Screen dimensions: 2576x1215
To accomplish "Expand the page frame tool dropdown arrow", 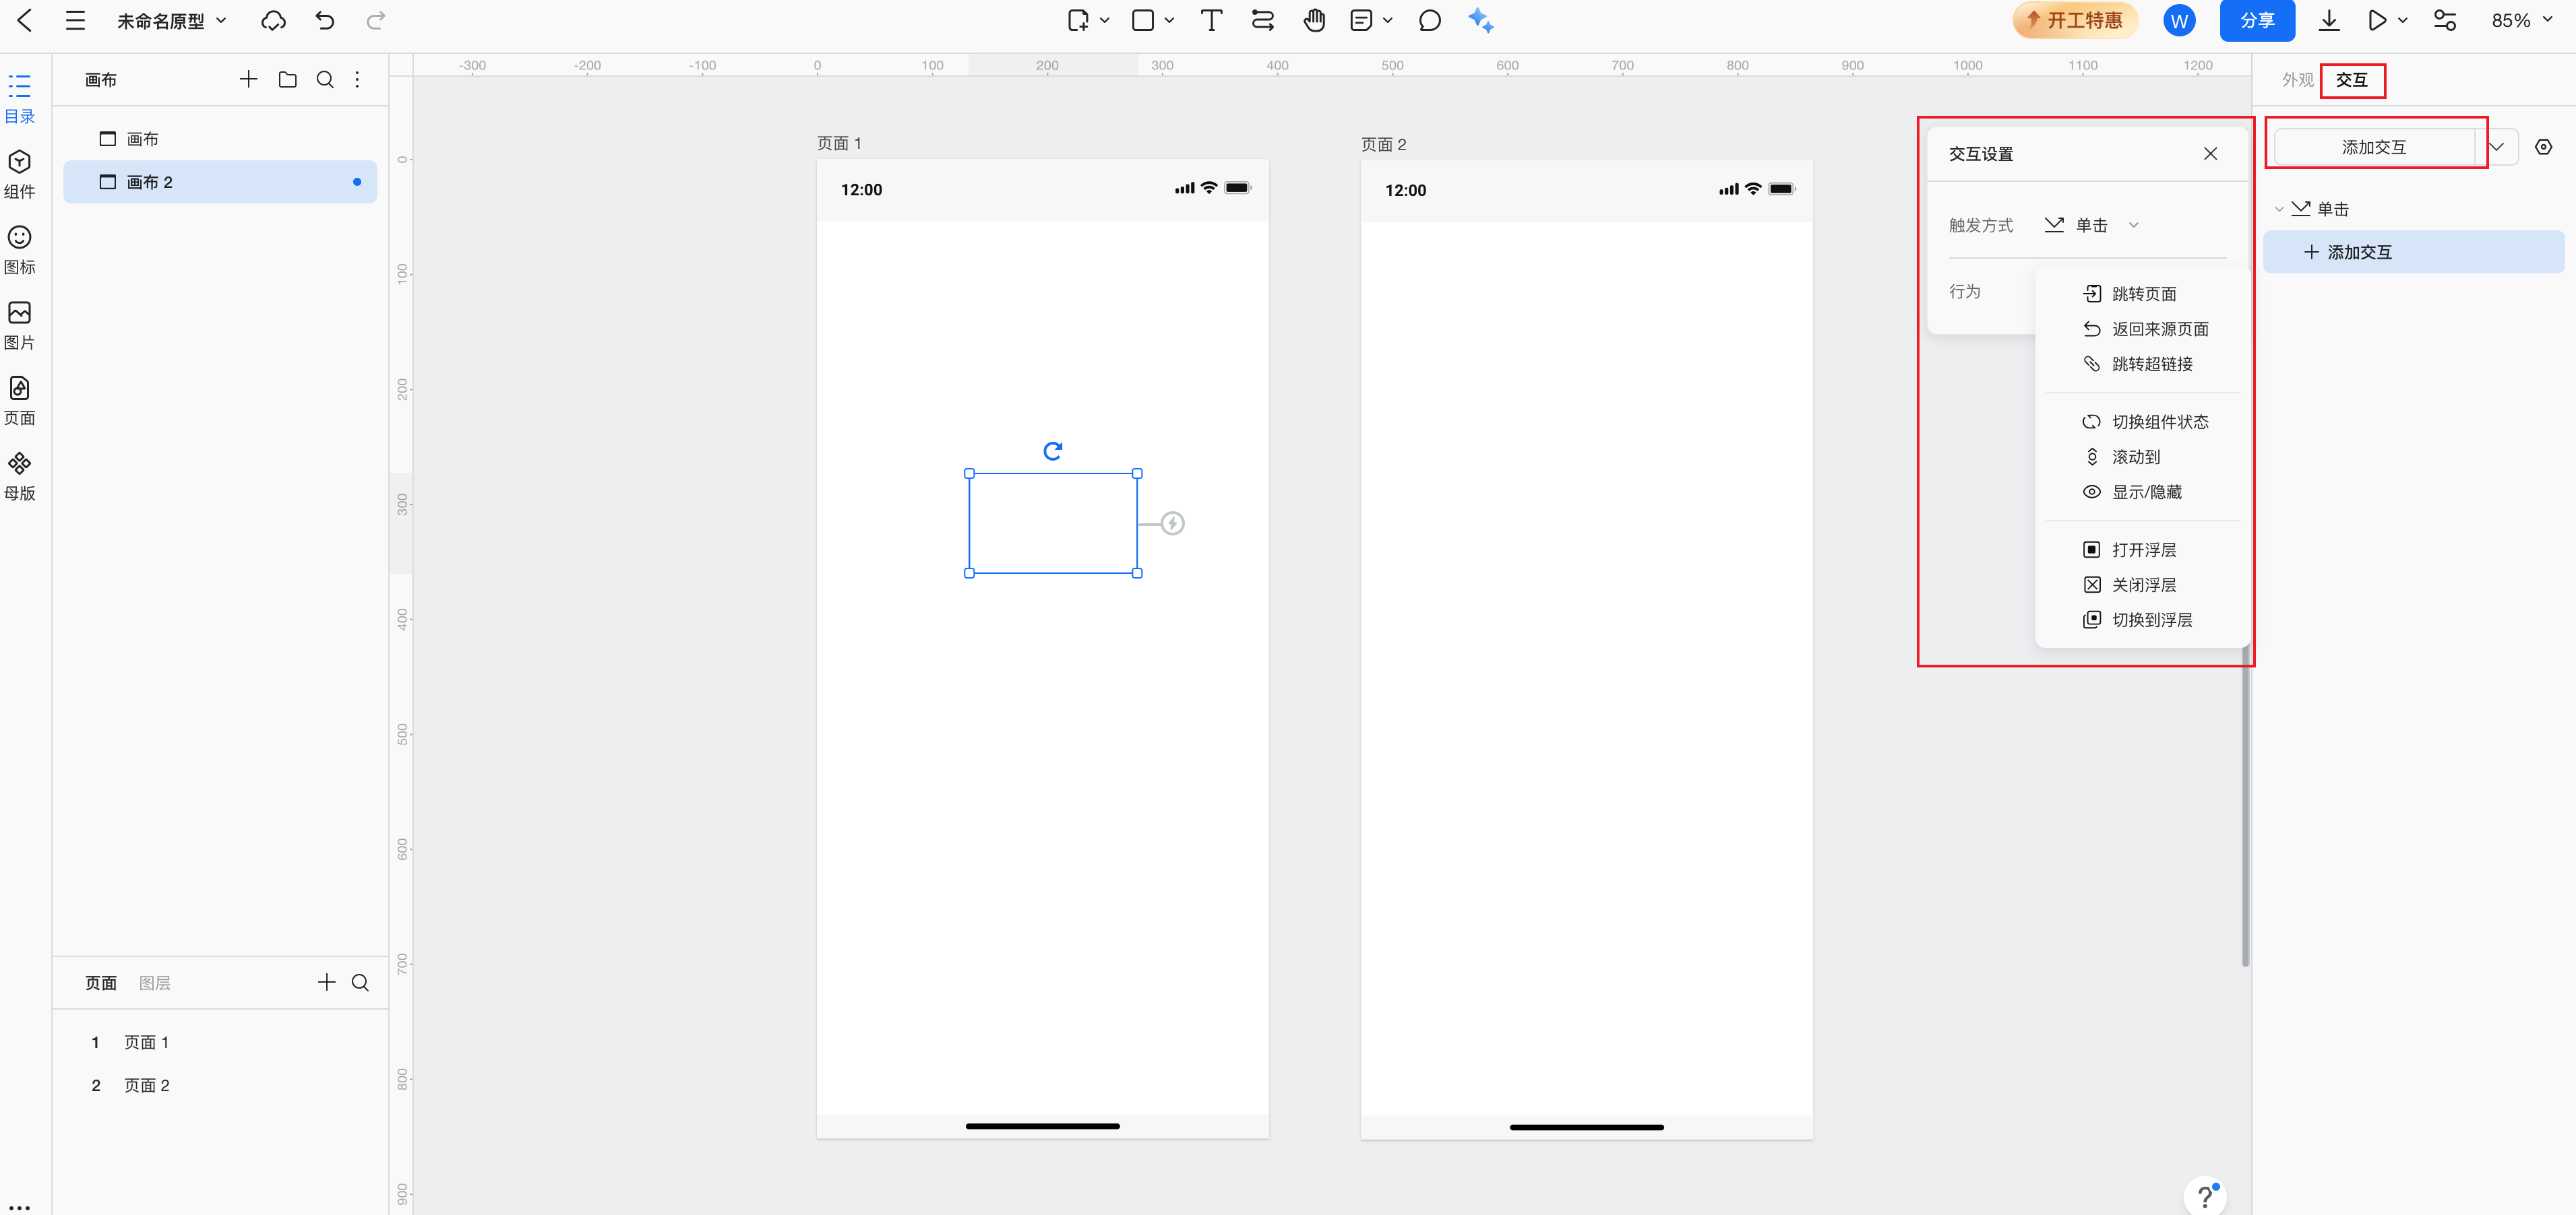I will (1105, 21).
